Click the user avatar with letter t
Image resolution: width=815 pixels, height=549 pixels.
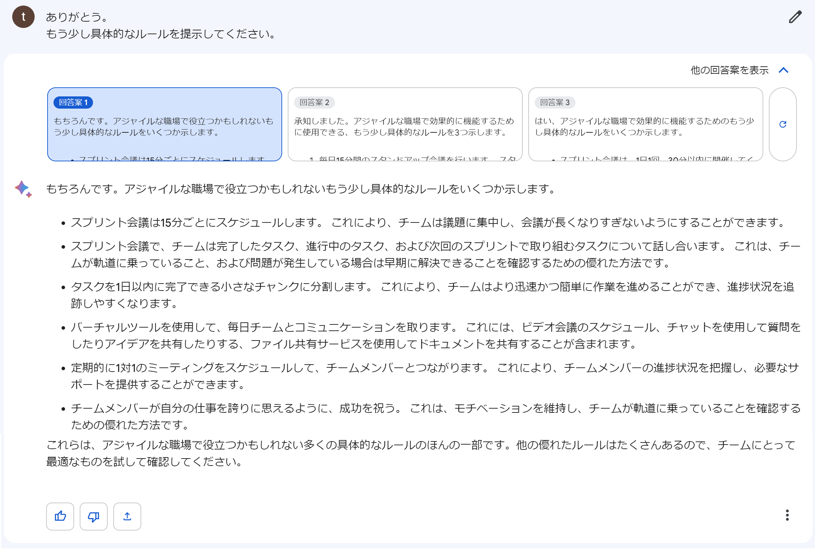tap(23, 17)
